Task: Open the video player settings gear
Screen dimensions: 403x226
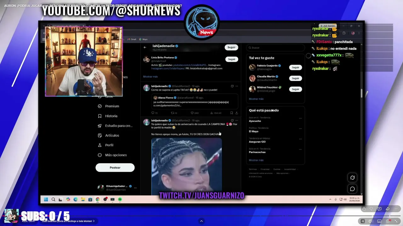Action: pos(388,221)
